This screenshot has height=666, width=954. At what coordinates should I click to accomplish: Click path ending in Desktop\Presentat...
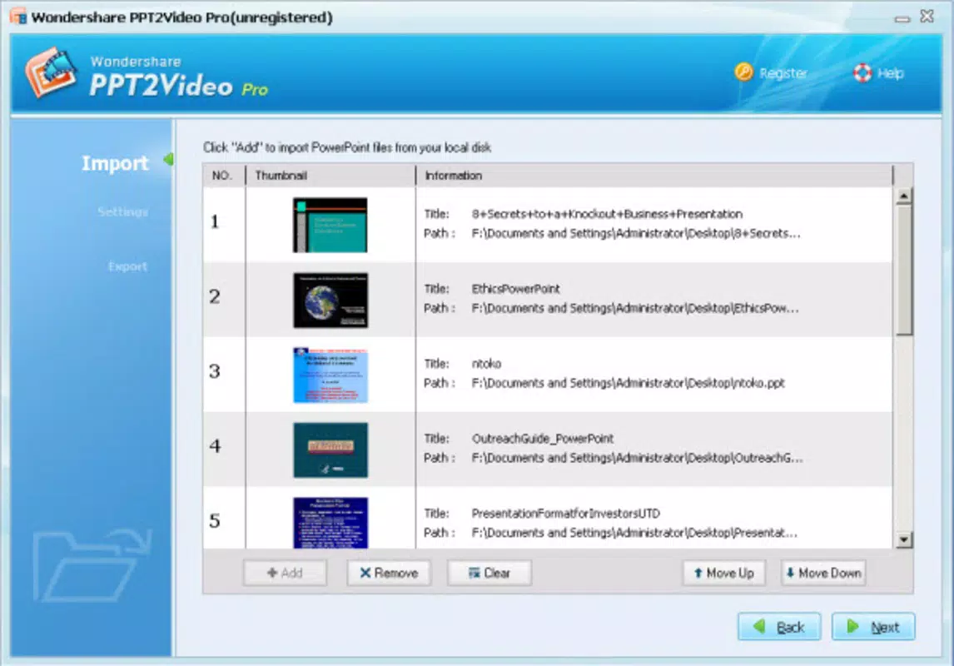point(634,533)
